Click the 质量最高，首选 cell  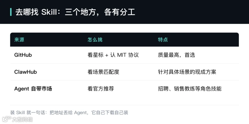click(x=177, y=55)
